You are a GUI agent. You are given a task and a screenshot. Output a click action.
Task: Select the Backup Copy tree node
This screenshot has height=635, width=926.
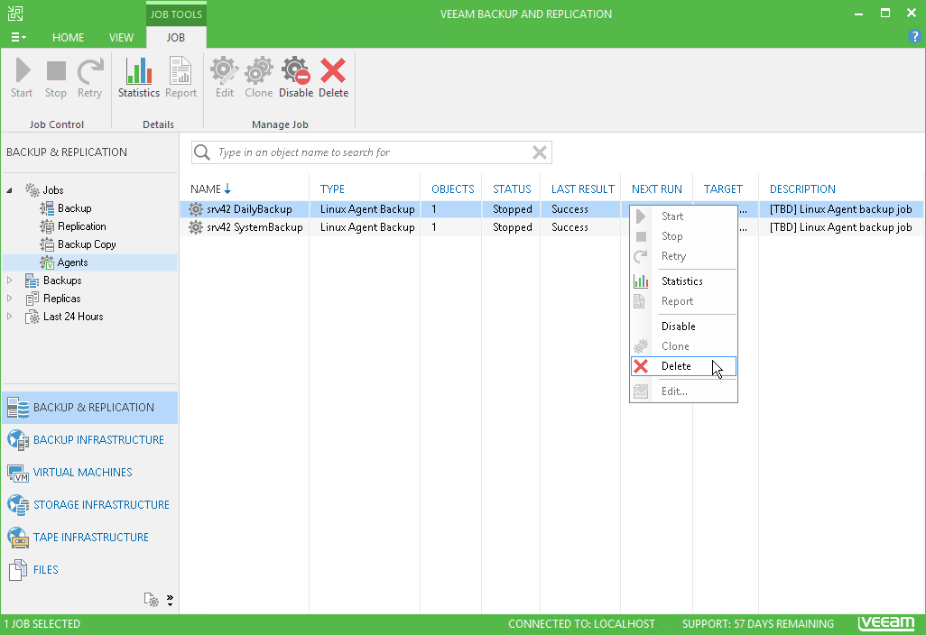tap(87, 244)
